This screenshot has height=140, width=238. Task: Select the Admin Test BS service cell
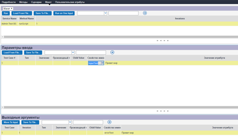coord(10,24)
